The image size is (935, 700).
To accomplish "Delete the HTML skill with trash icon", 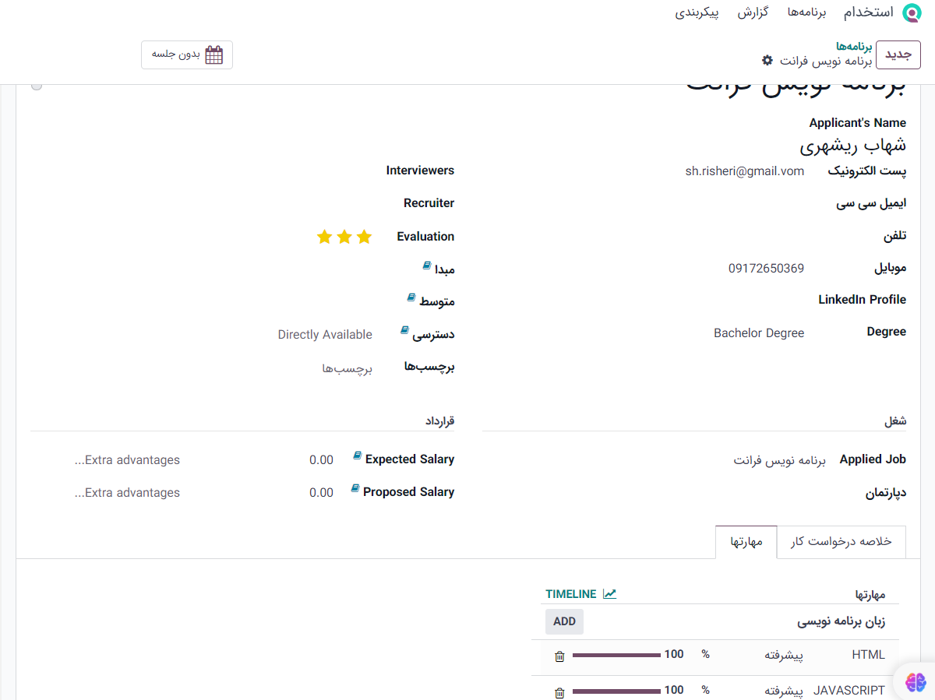I will tap(559, 656).
